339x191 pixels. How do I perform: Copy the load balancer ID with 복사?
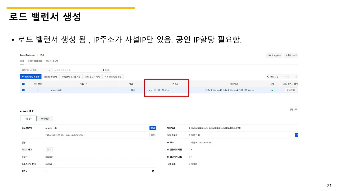click(153, 135)
